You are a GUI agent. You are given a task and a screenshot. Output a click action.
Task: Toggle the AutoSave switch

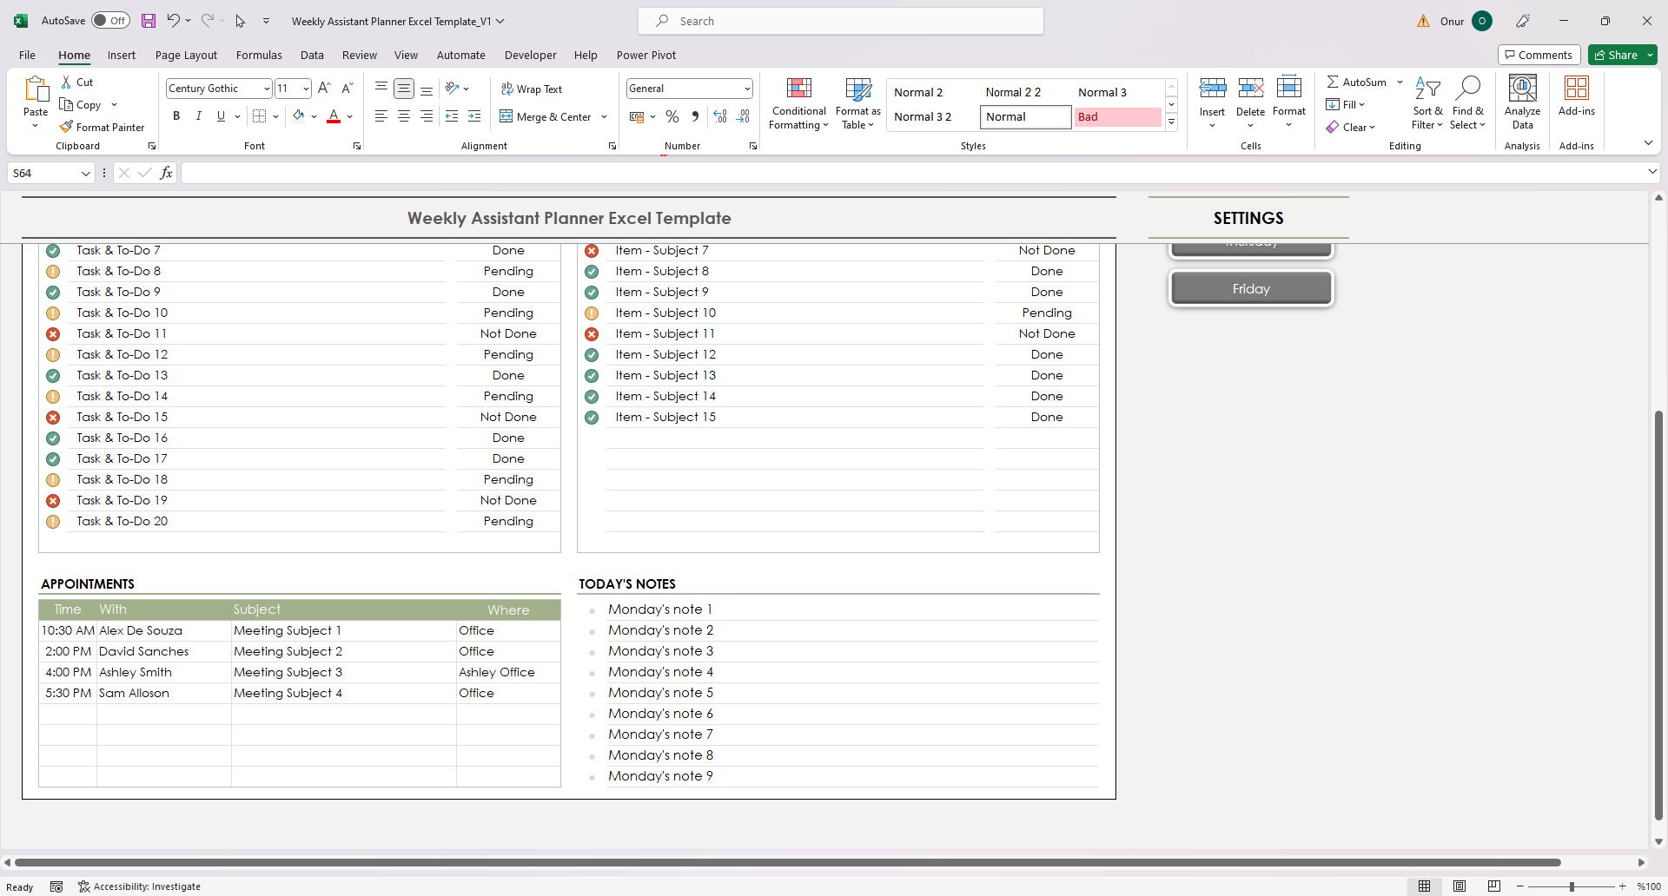[111, 19]
